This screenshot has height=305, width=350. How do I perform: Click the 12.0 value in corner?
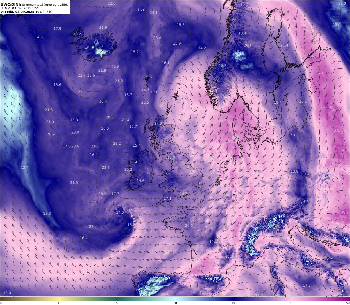coord(342,4)
